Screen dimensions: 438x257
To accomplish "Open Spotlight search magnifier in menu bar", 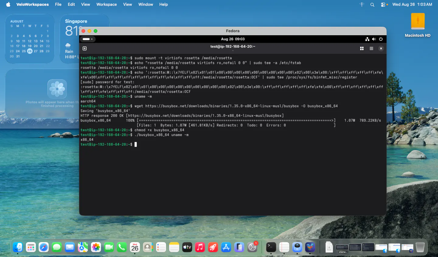I will 372,5.
